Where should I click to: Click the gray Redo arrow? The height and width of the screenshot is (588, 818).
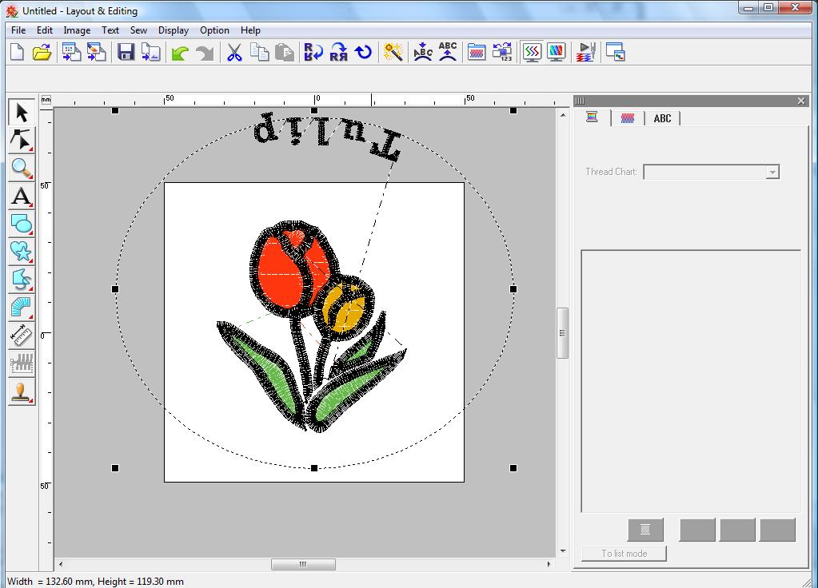pyautogui.click(x=205, y=53)
